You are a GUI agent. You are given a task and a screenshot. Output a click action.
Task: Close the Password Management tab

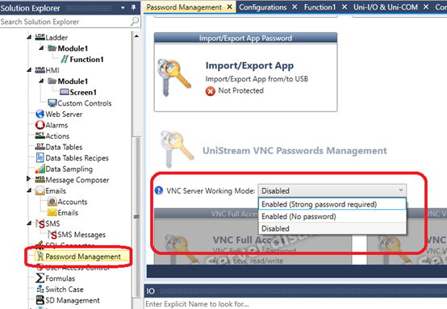(229, 6)
